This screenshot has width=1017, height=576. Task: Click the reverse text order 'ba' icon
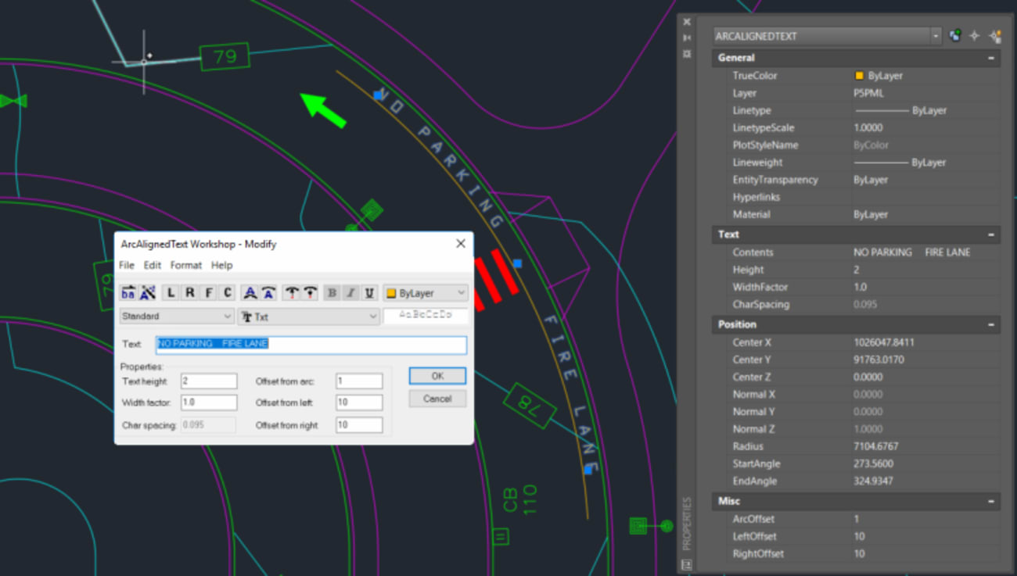click(128, 292)
